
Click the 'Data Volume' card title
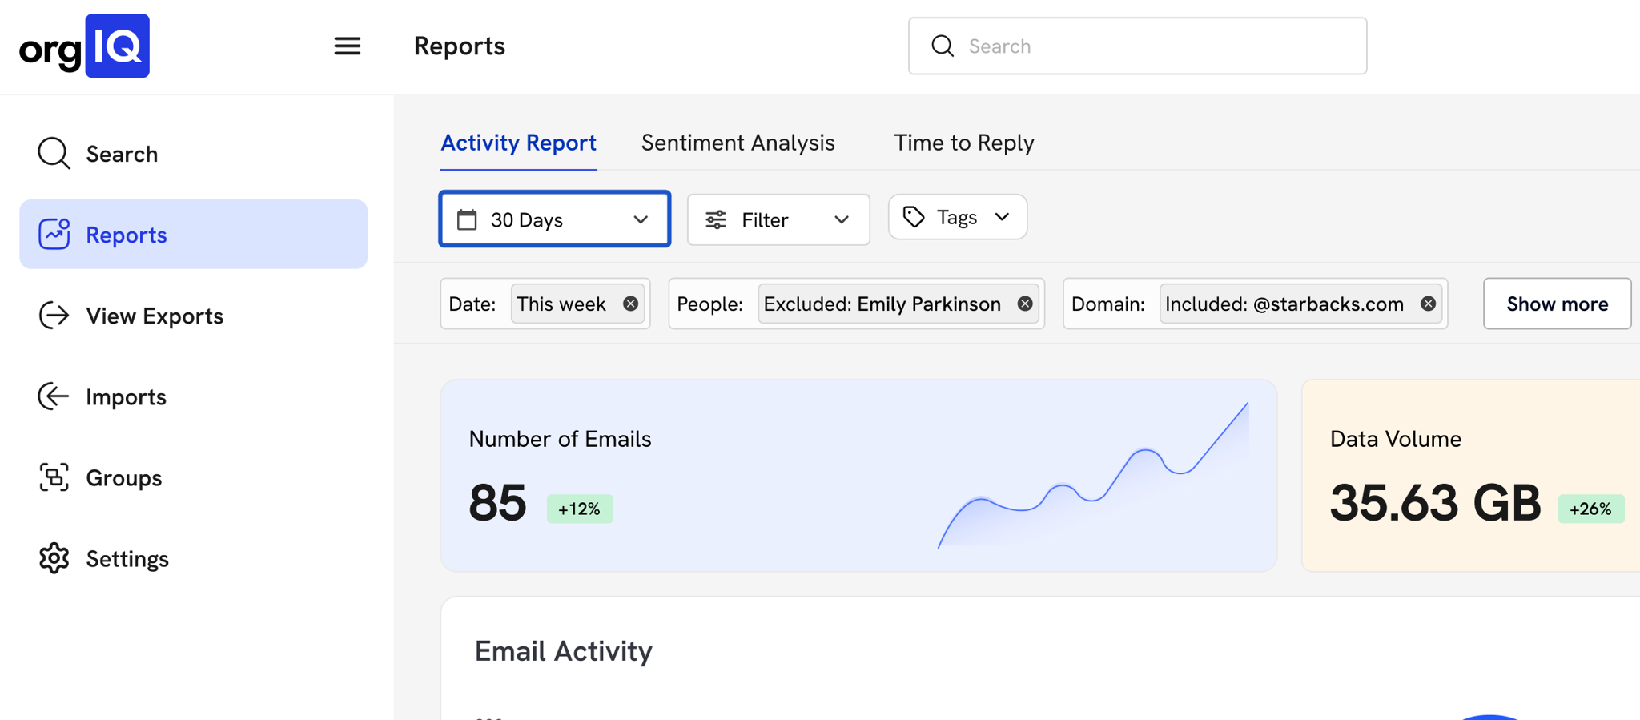click(1396, 439)
